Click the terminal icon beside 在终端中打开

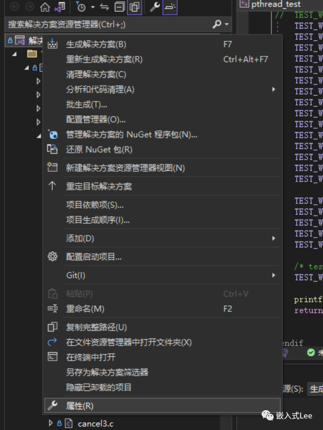pos(52,357)
